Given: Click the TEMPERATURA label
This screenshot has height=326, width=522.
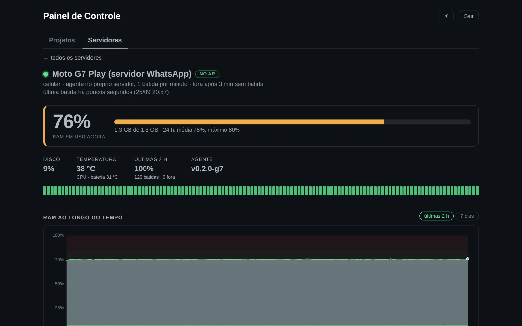Looking at the screenshot, I should click(x=96, y=159).
